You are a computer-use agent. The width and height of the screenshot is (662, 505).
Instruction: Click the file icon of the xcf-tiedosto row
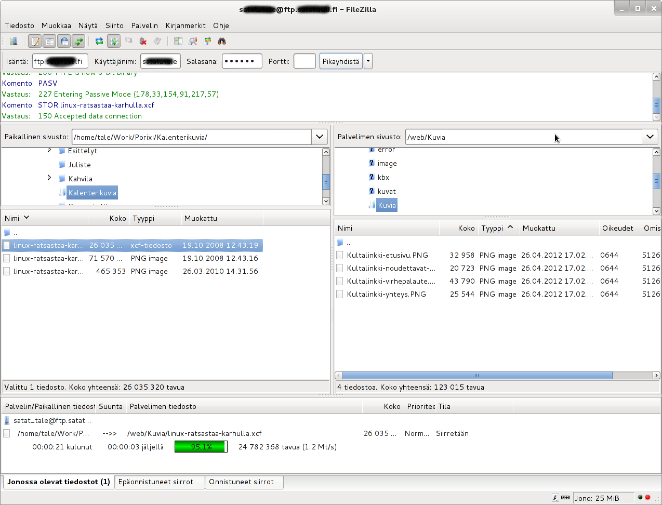coord(7,245)
